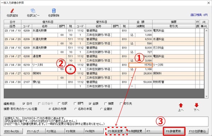Click amount 50,000 cell

(x=141, y=82)
